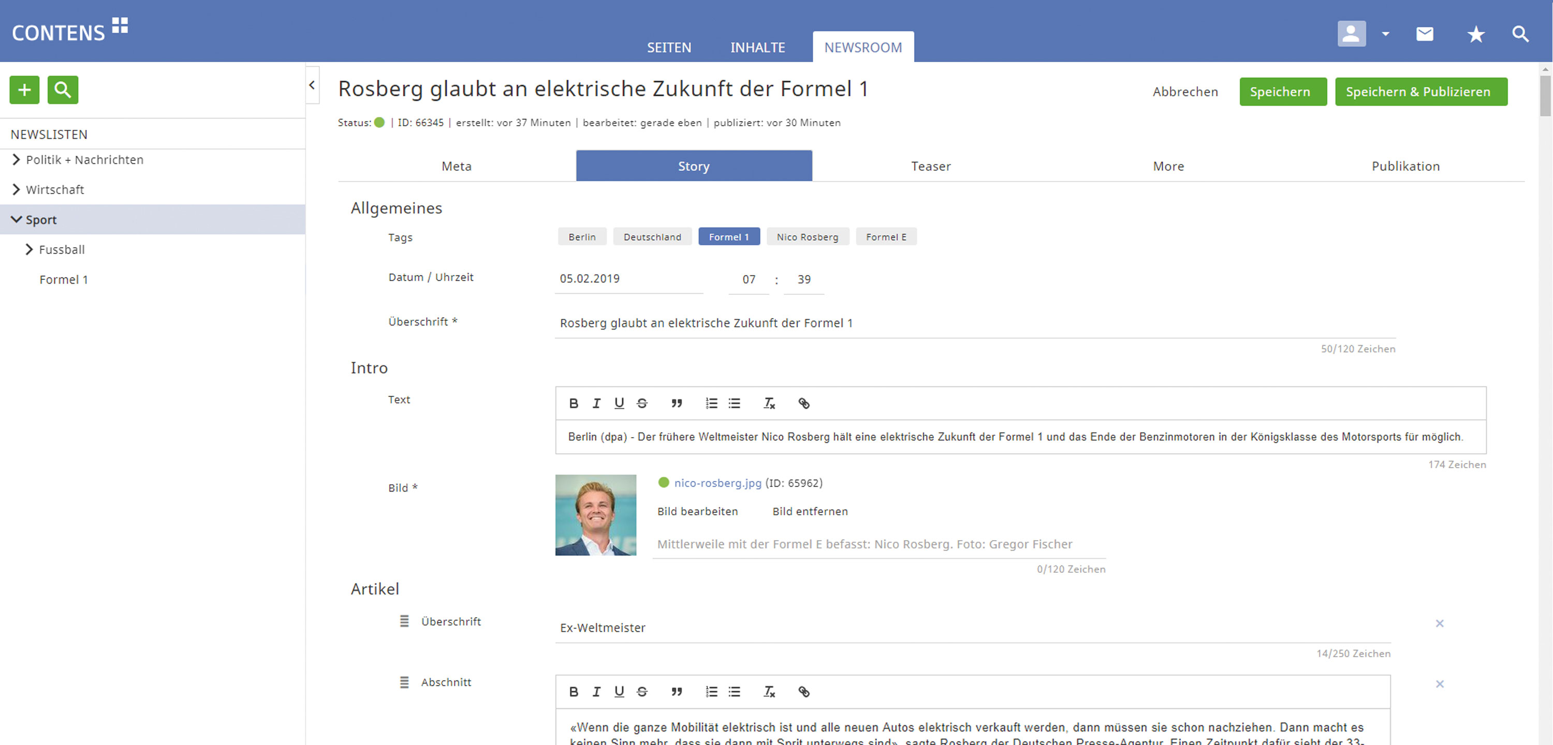Open the mail envelope icon in header
The height and width of the screenshot is (745, 1553).
pyautogui.click(x=1424, y=34)
